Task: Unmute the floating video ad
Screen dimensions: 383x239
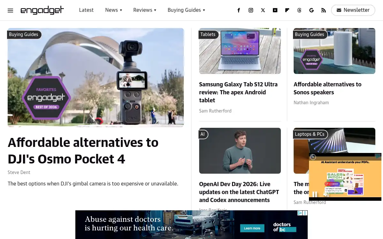Action: [326, 194]
